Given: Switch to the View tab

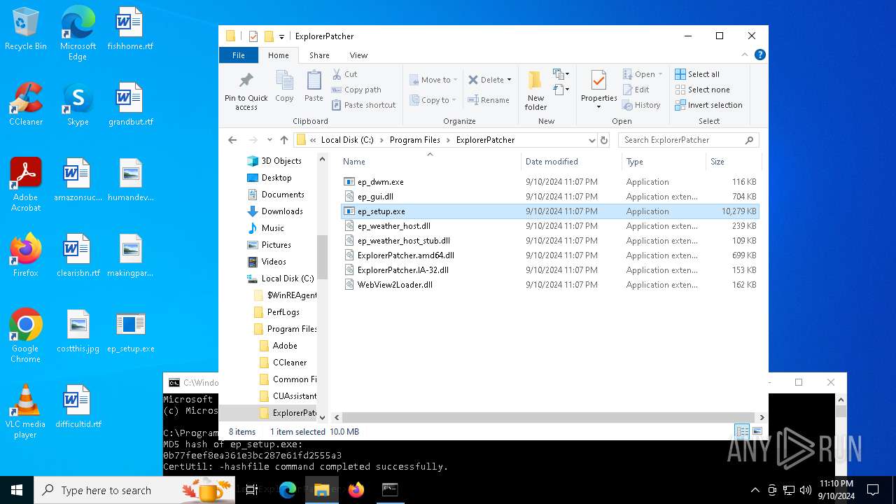Looking at the screenshot, I should tap(358, 55).
